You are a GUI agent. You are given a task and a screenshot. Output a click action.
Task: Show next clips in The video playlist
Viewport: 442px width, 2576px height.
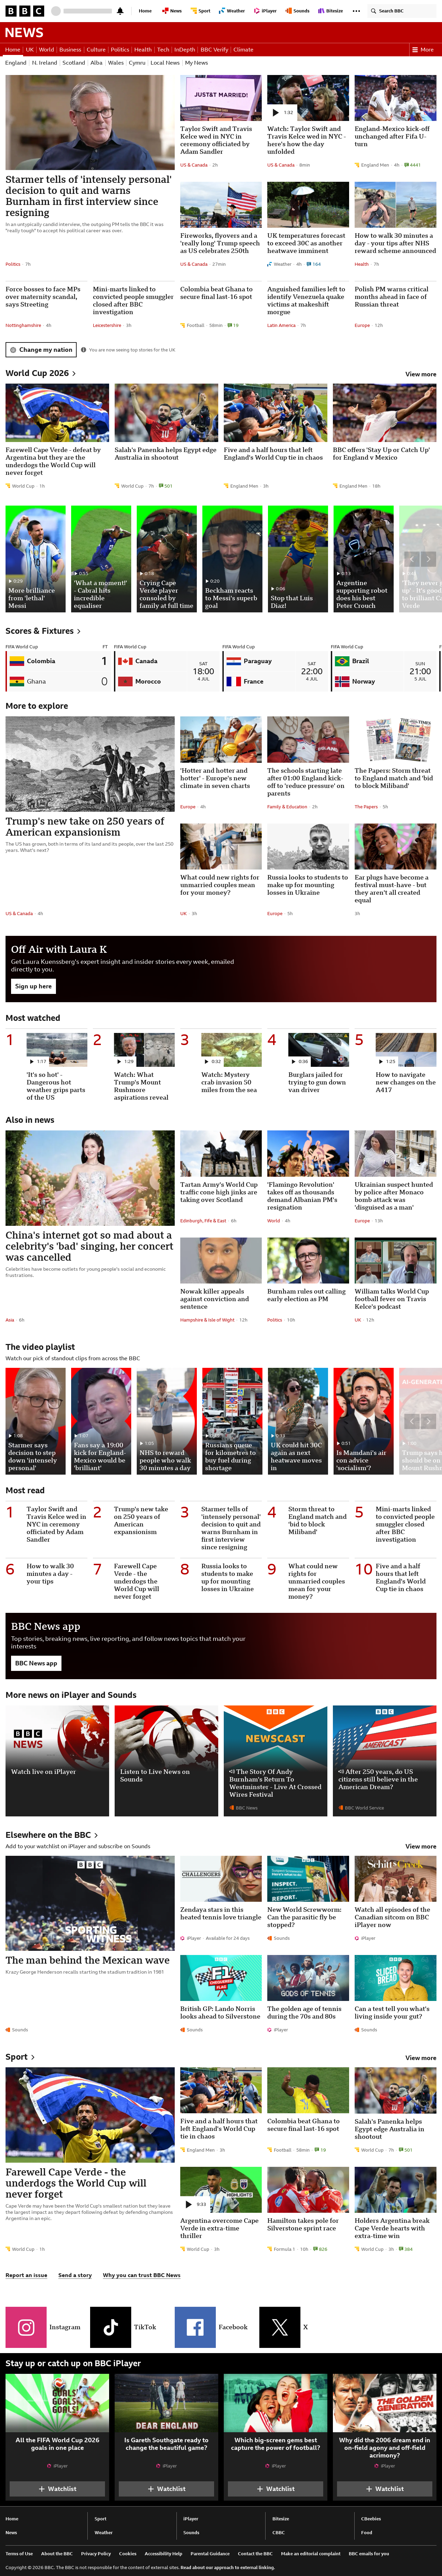428,1421
